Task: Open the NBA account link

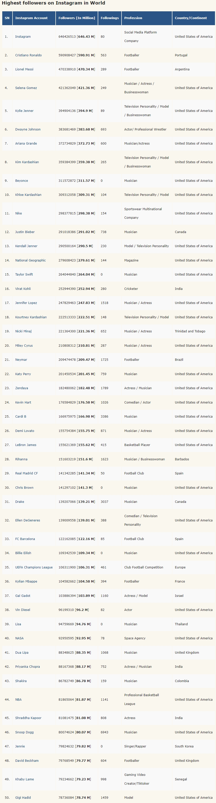Action: click(x=18, y=699)
